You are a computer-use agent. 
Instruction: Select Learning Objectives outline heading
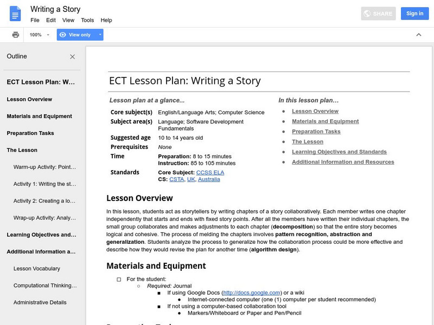[x=42, y=235]
